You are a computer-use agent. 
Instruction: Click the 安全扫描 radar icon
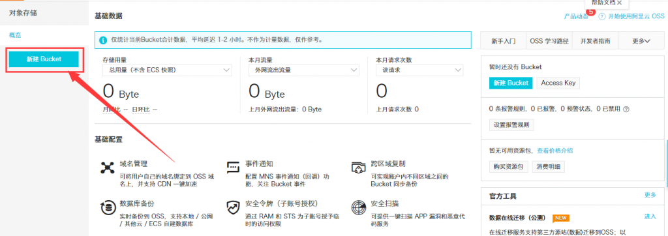(359, 207)
